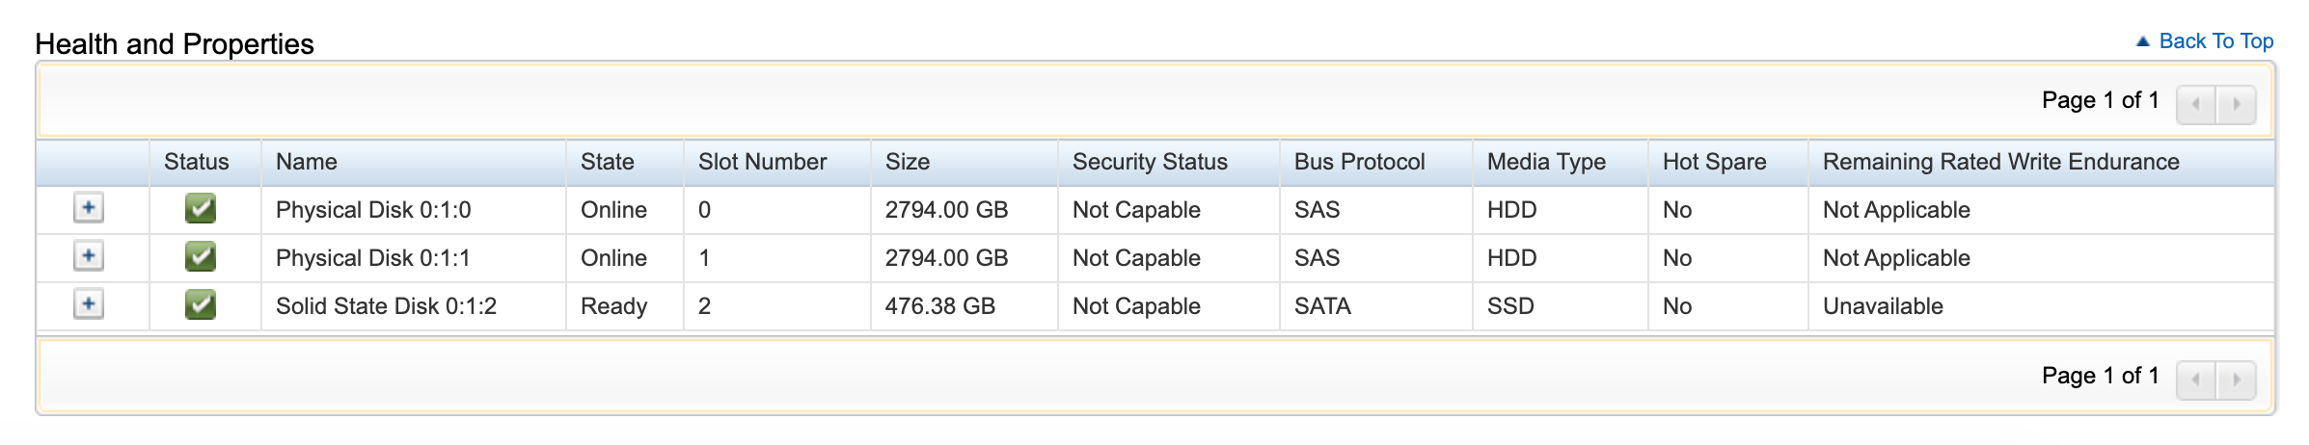Expand Physical Disk 0:1:1 row details
This screenshot has width=2309, height=445.
(x=89, y=256)
